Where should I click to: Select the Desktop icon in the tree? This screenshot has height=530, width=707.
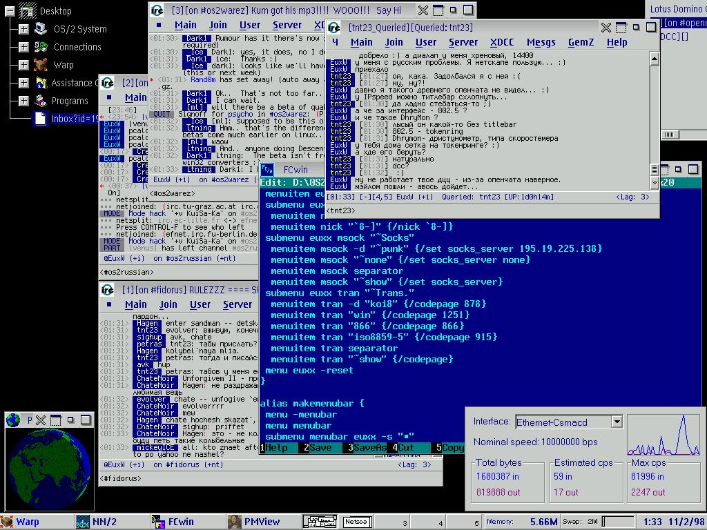27,10
